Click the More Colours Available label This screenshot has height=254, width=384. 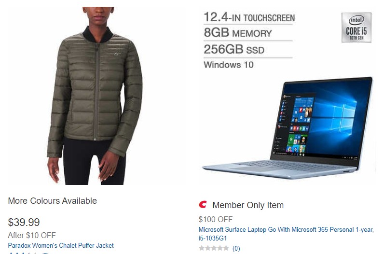tap(53, 201)
